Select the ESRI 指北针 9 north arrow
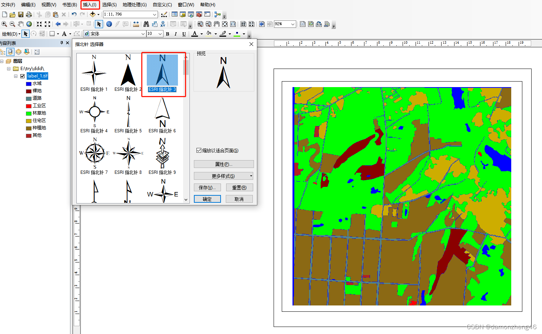542x334 pixels. pyautogui.click(x=162, y=156)
